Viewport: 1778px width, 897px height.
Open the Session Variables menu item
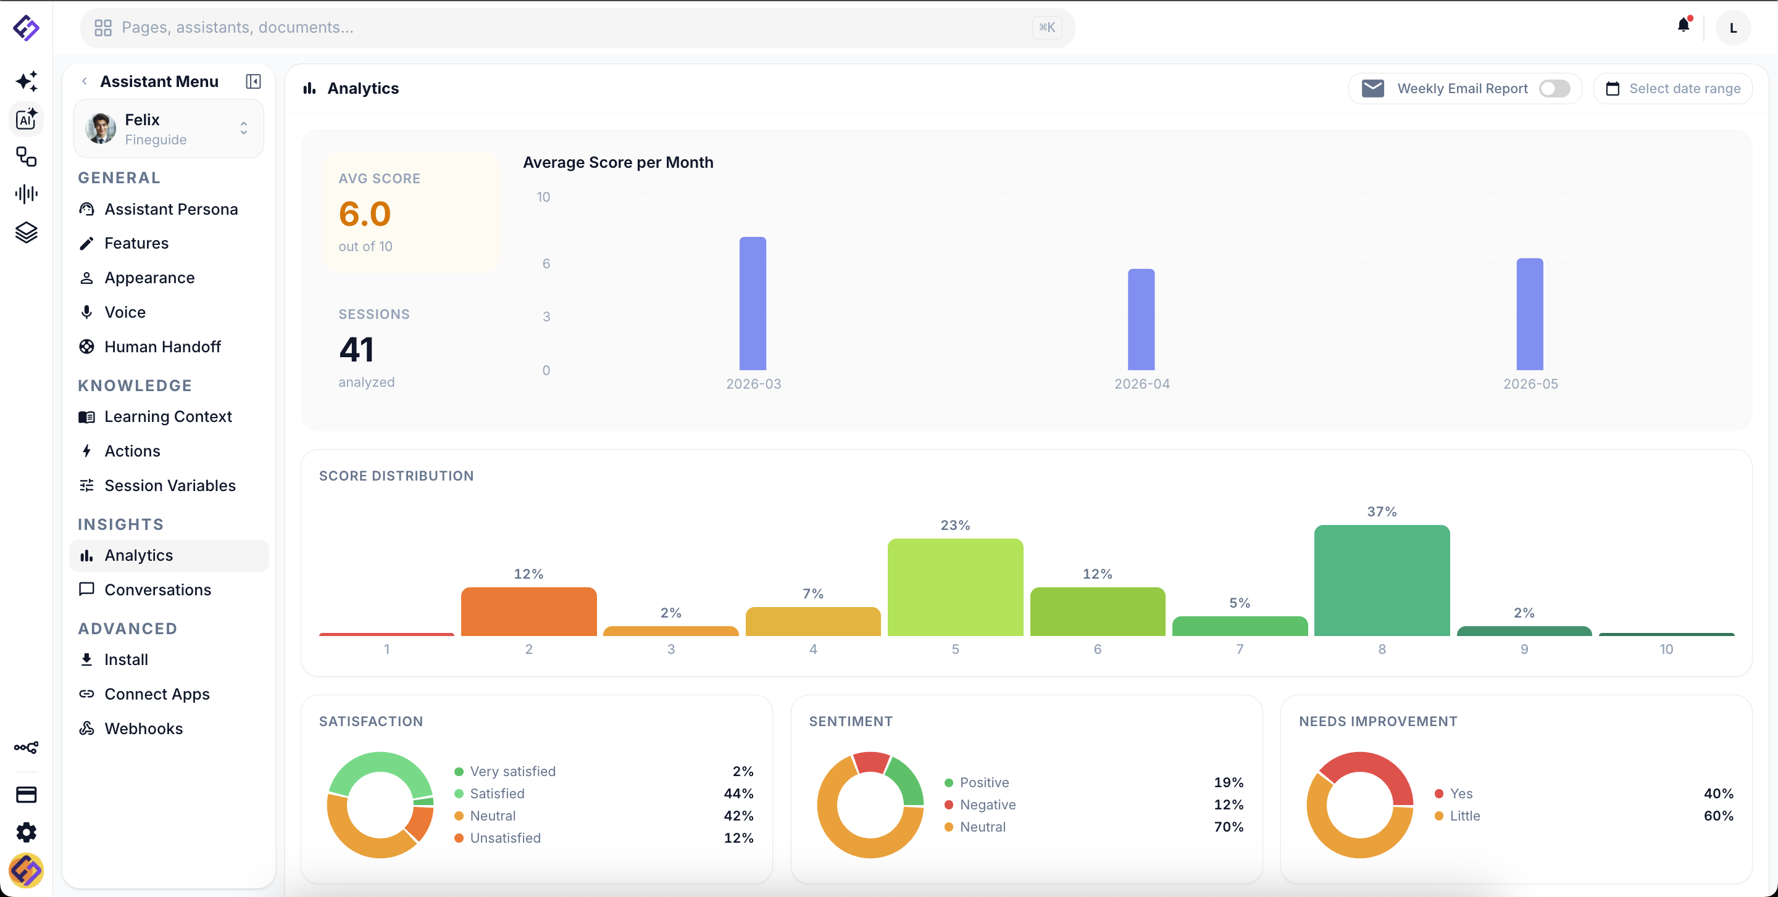coord(169,486)
